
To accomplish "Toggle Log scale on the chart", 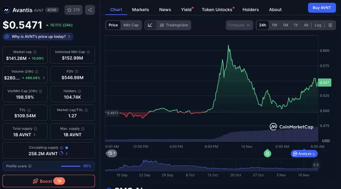I will pyautogui.click(x=318, y=25).
